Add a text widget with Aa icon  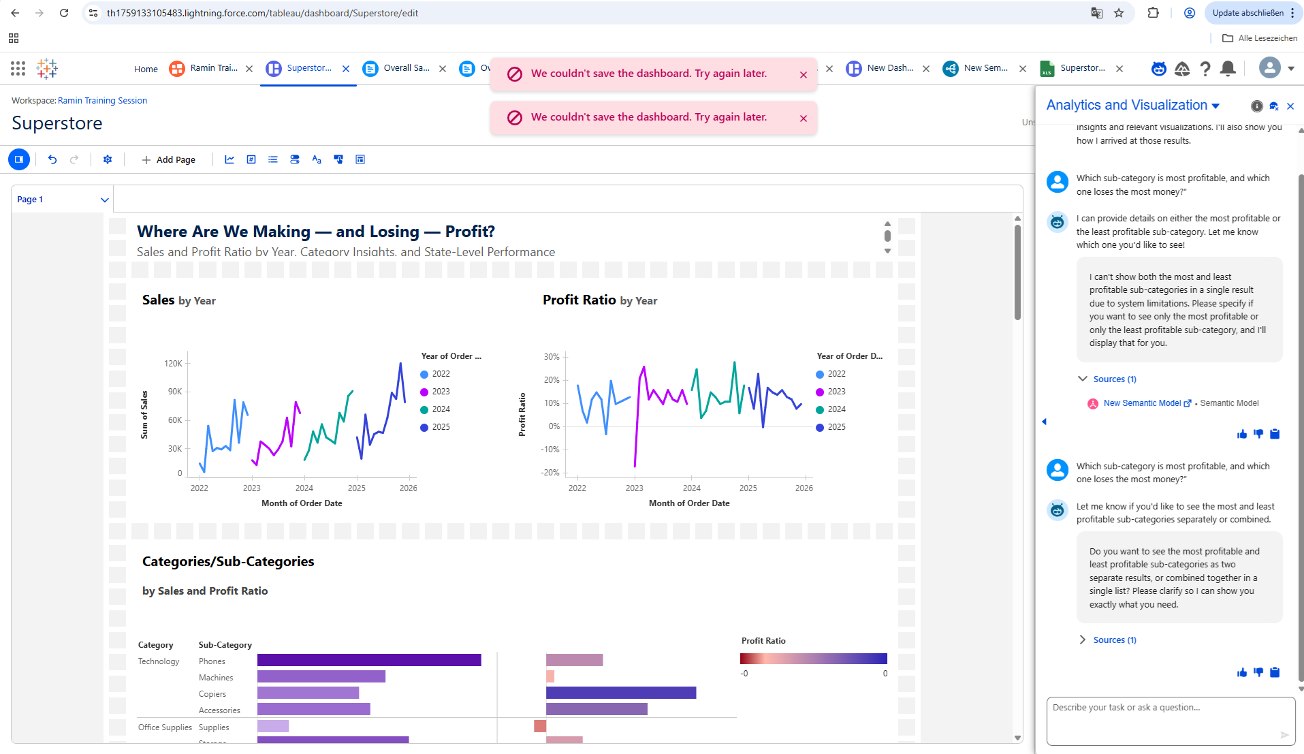pos(317,159)
